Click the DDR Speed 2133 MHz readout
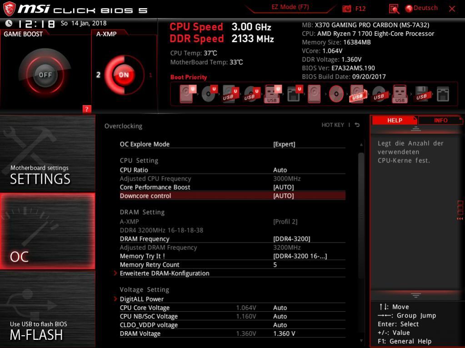The image size is (465, 348). (222, 39)
